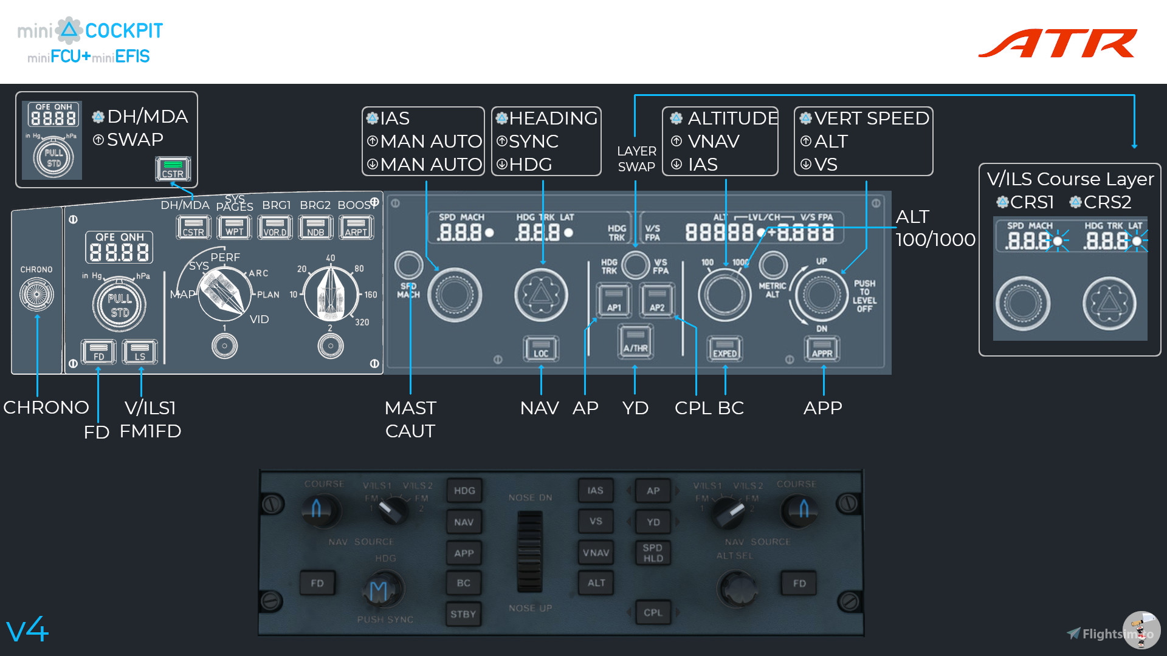Click the METRIC ALT round button
Viewport: 1167px width, 656px height.
click(773, 265)
